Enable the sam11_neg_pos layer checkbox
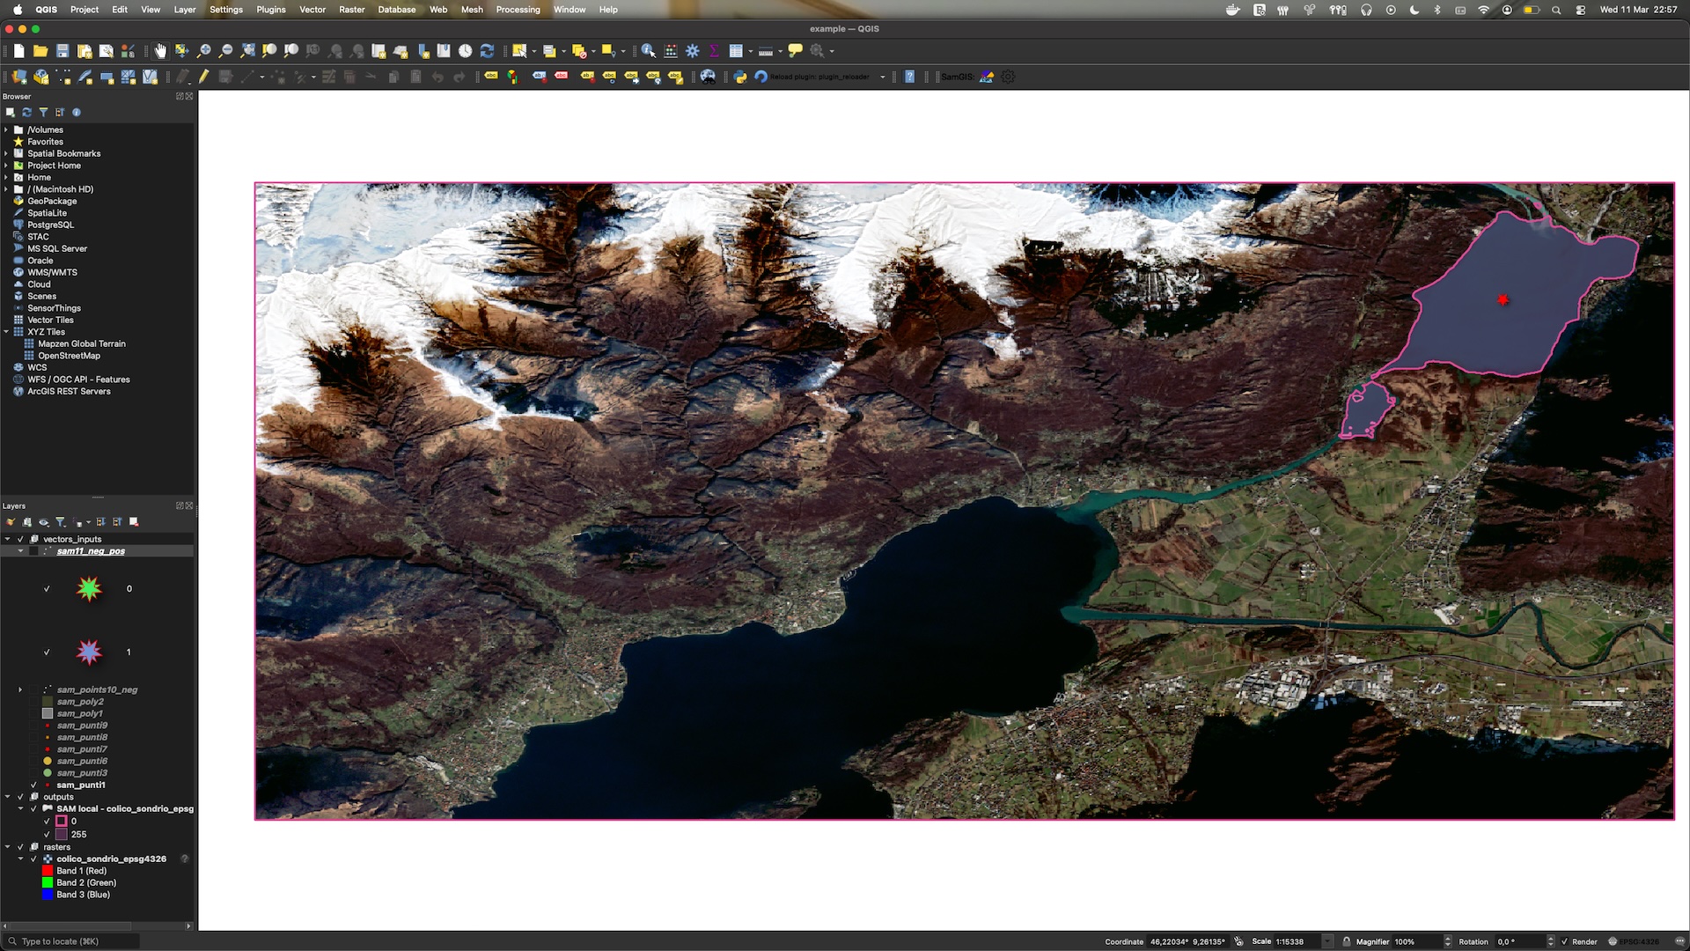The height and width of the screenshot is (951, 1690). (33, 551)
